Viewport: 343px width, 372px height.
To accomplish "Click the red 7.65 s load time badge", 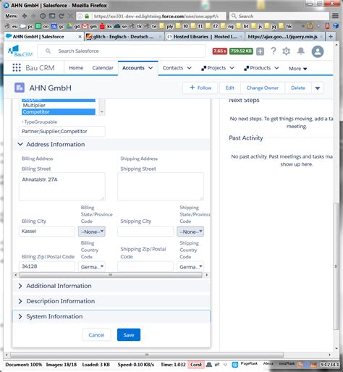I will pos(220,51).
